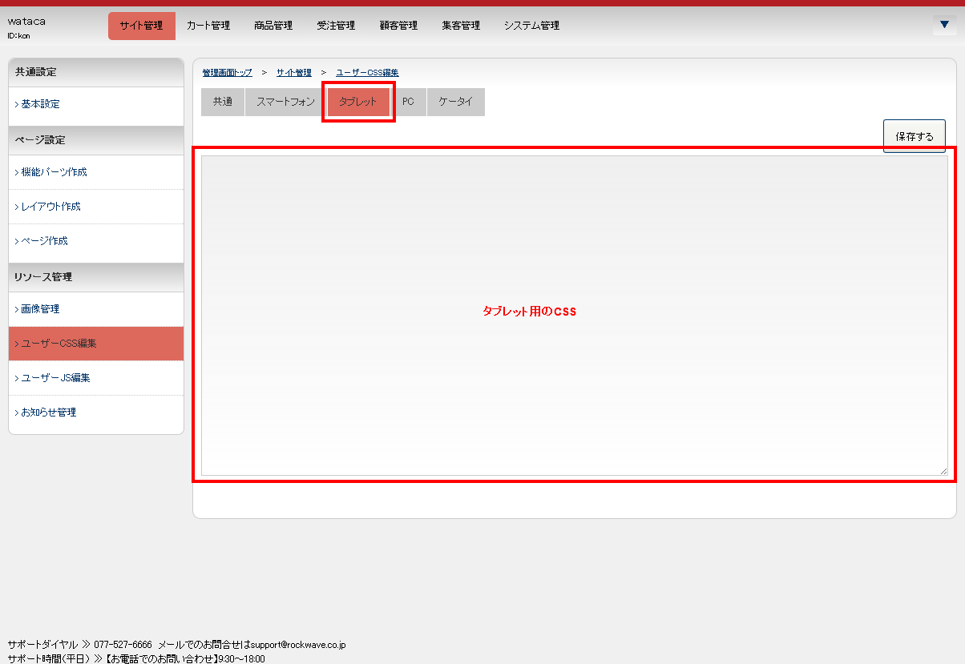
Task: Select the PC tab
Action: pyautogui.click(x=408, y=102)
